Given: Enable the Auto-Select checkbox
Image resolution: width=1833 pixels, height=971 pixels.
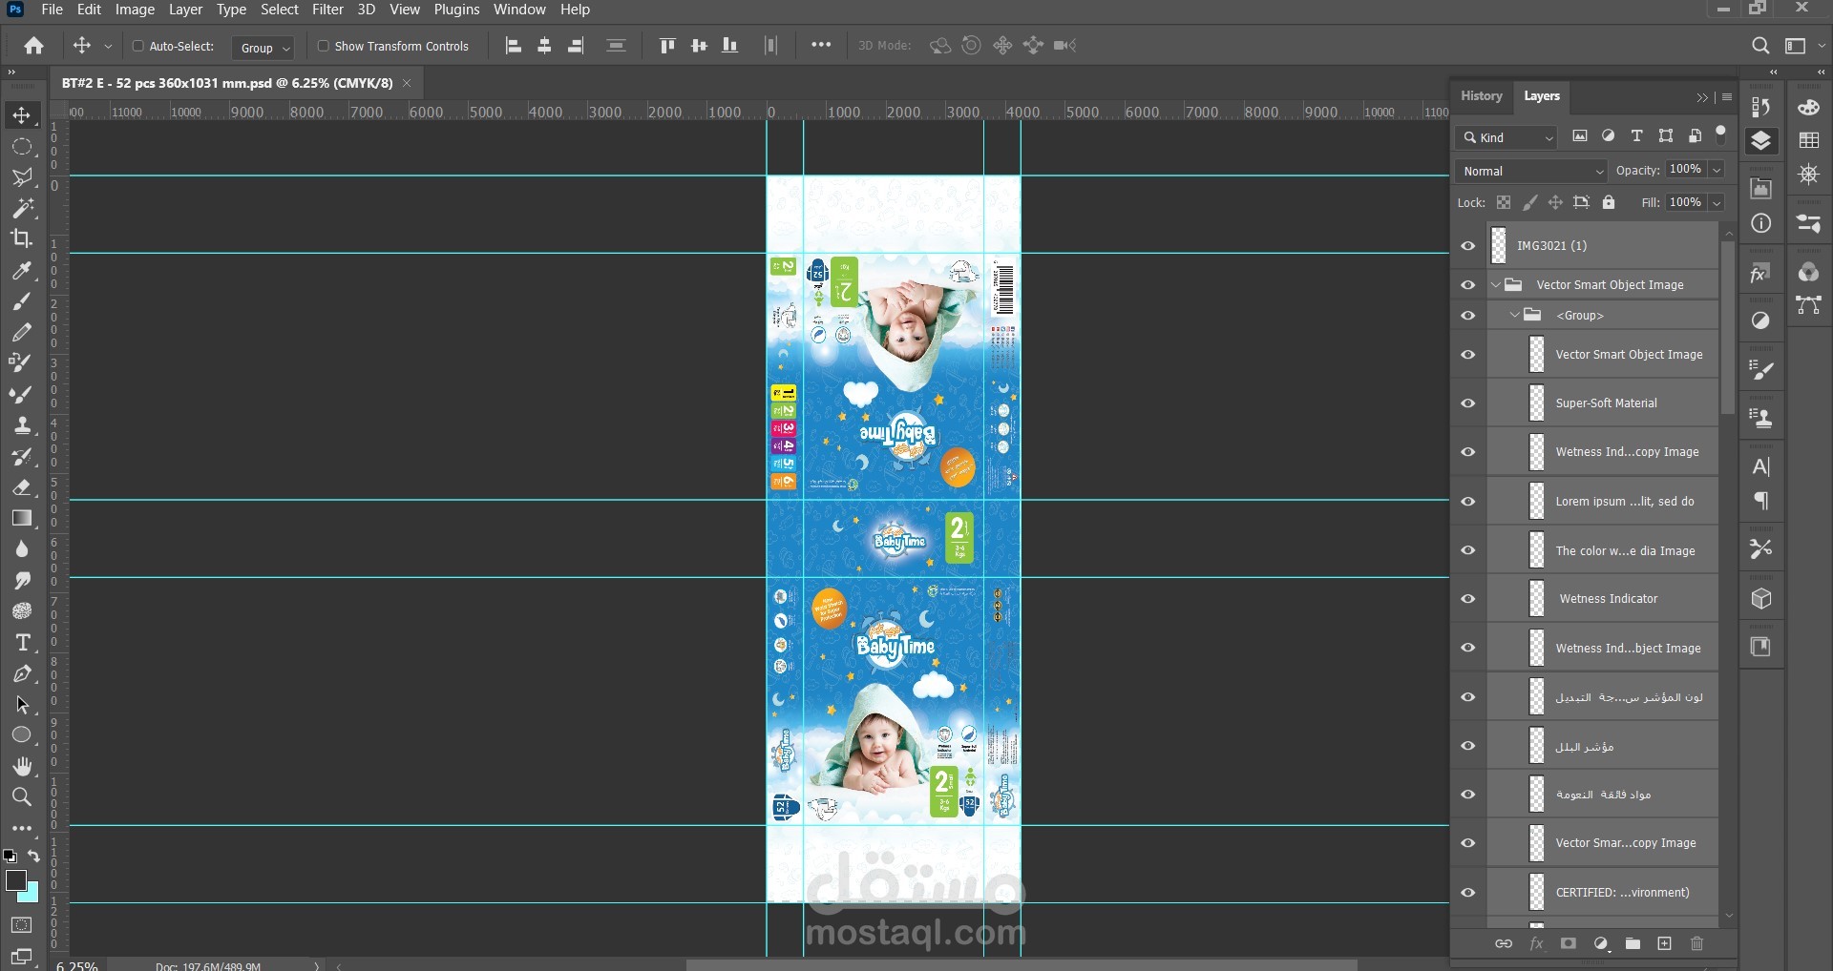Looking at the screenshot, I should point(138,46).
